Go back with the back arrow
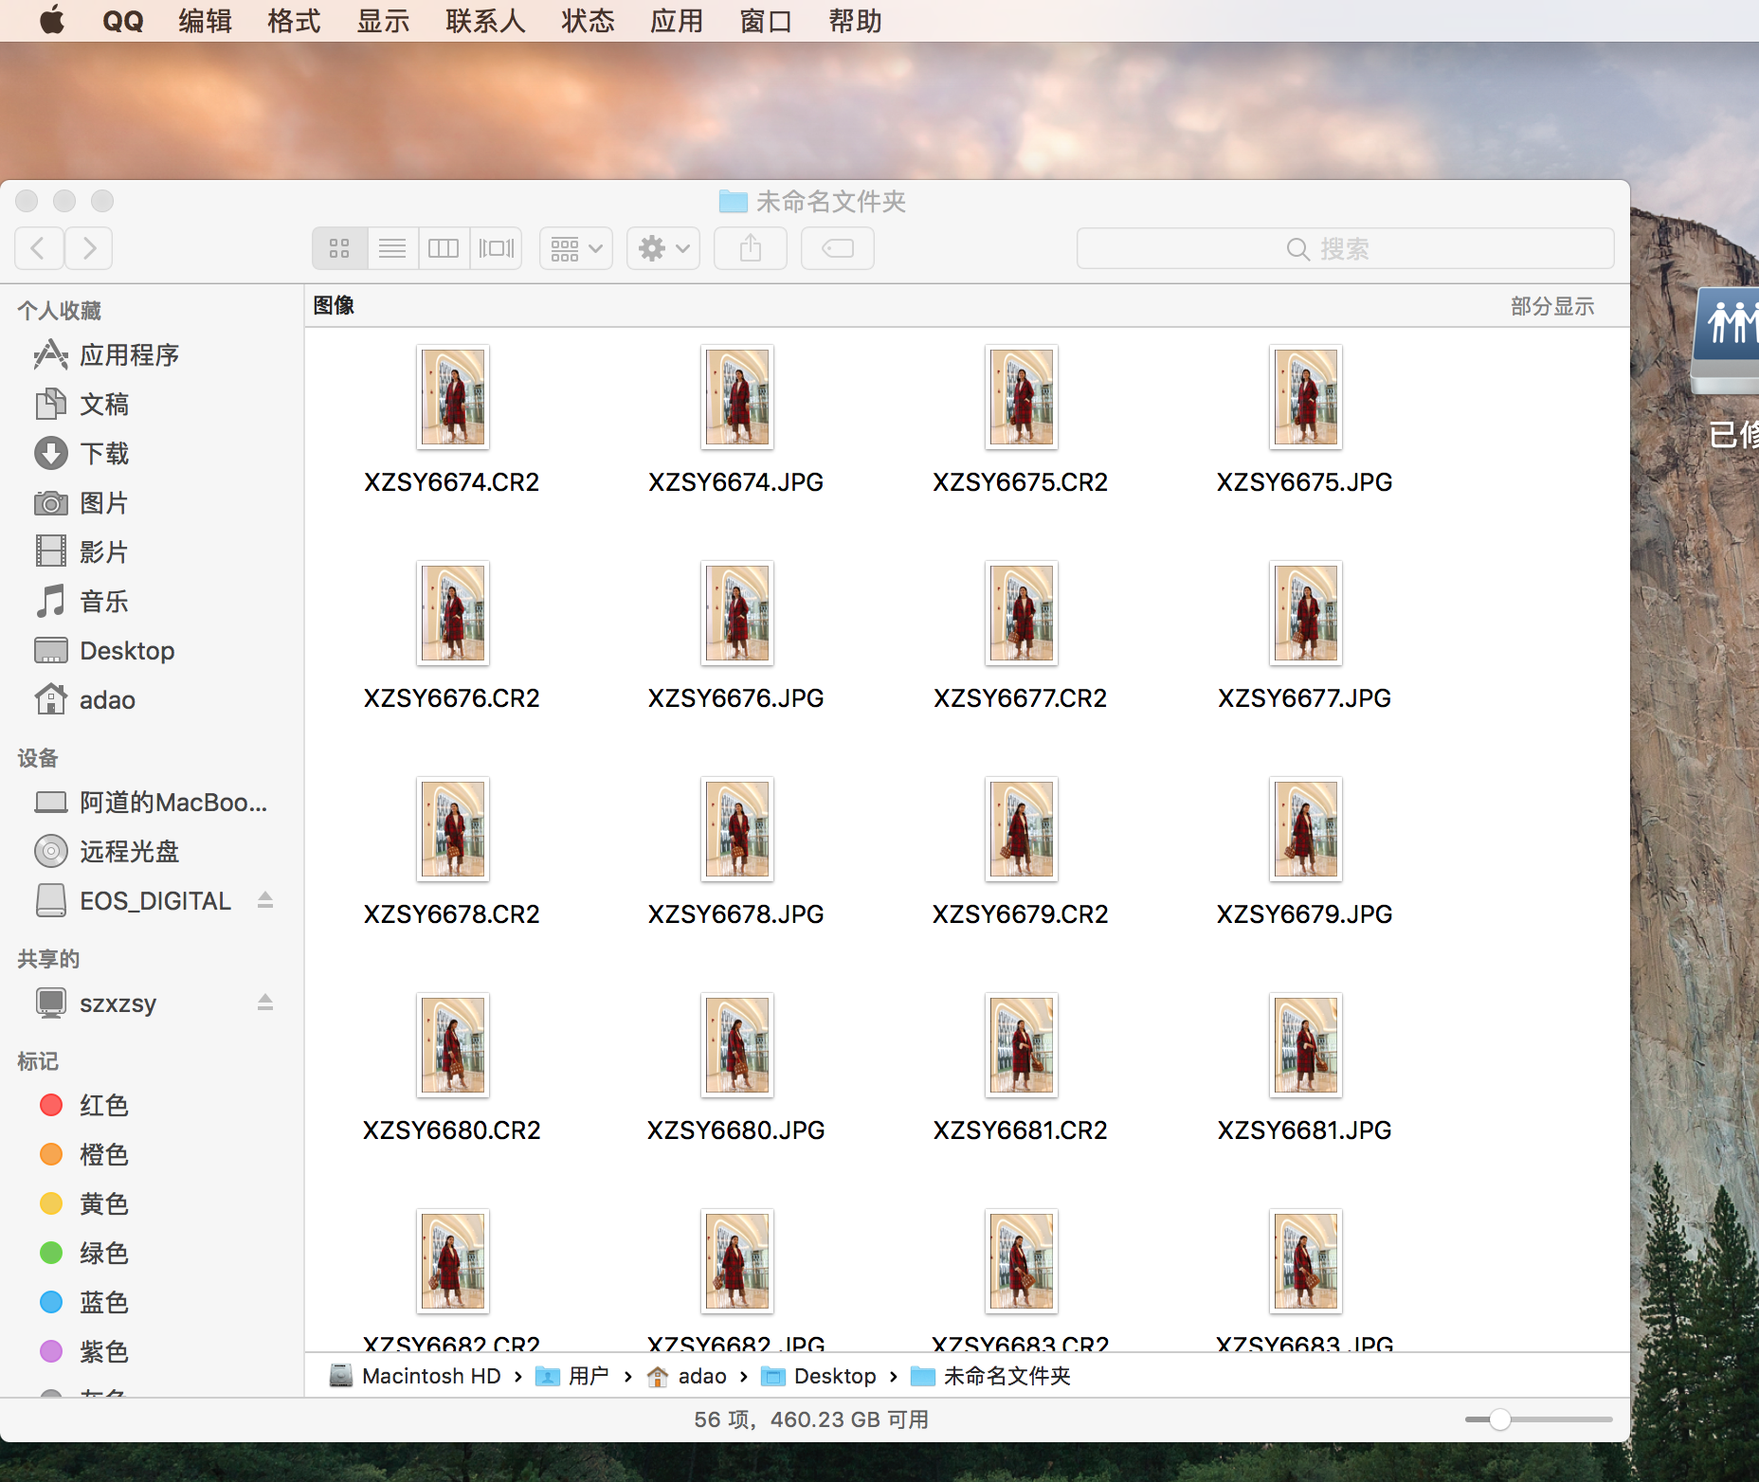 pos(39,248)
